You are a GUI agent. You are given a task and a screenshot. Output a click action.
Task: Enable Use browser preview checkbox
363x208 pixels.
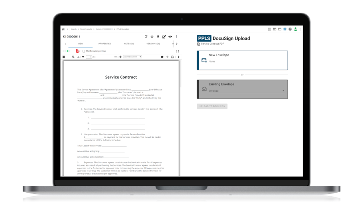(84, 51)
